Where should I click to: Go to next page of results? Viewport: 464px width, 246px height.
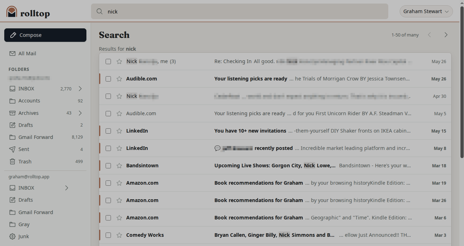pos(446,35)
